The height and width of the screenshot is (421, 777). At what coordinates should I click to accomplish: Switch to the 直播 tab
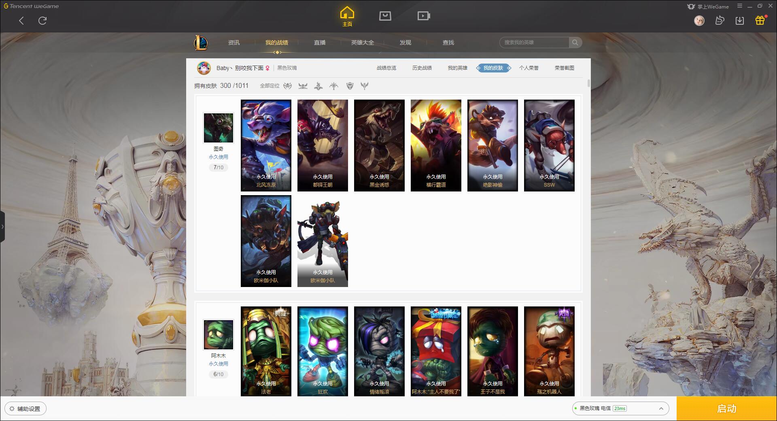point(320,43)
